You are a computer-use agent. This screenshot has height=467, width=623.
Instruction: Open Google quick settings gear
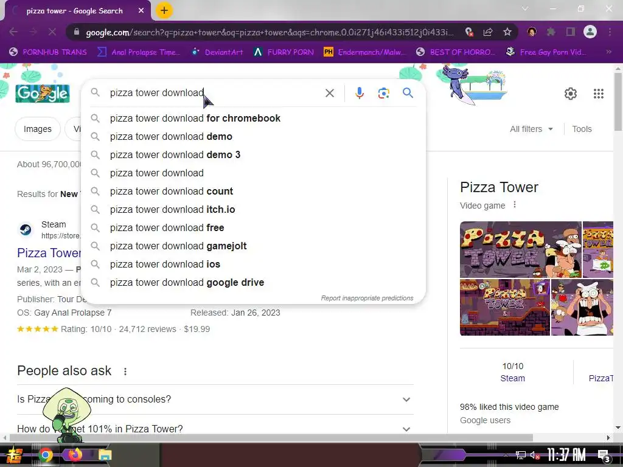[x=571, y=94]
